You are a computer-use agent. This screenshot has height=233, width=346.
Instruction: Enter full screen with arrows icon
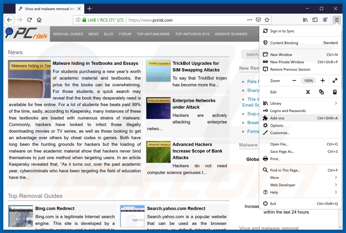tap(335, 81)
